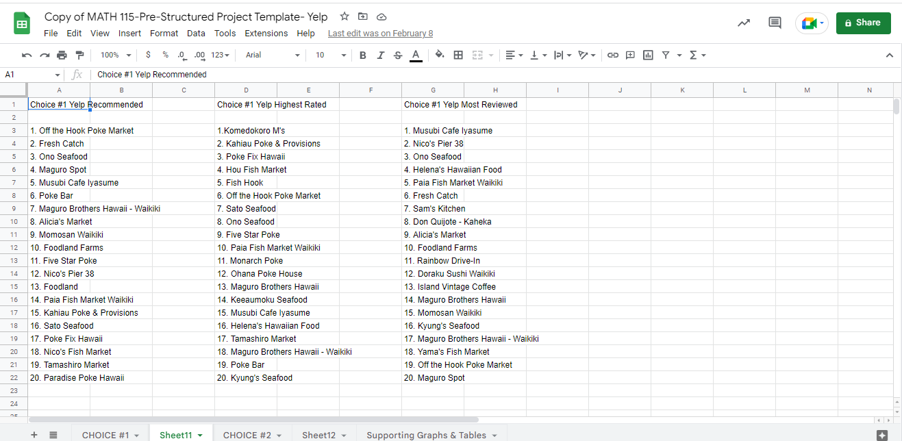This screenshot has height=441, width=902.
Task: Click the document title
Action: tap(186, 16)
